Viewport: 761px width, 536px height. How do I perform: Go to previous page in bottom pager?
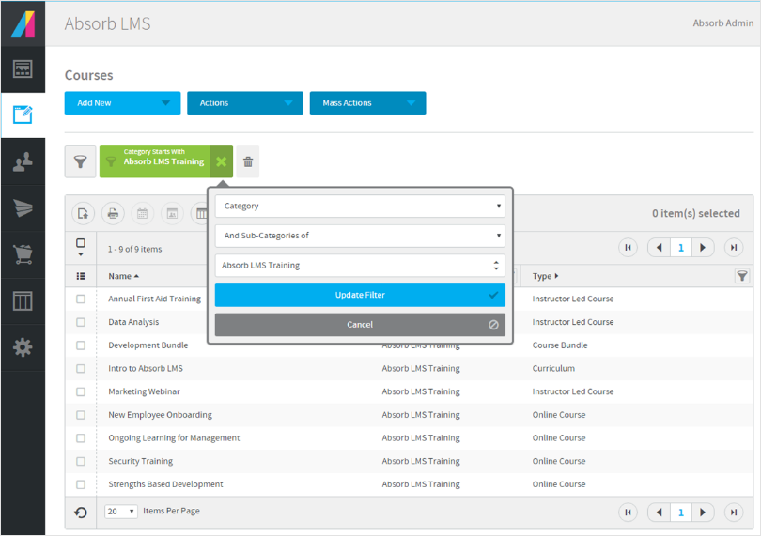[660, 513]
